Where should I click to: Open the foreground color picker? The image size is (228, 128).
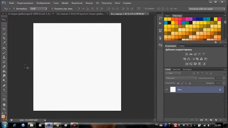point(3,116)
